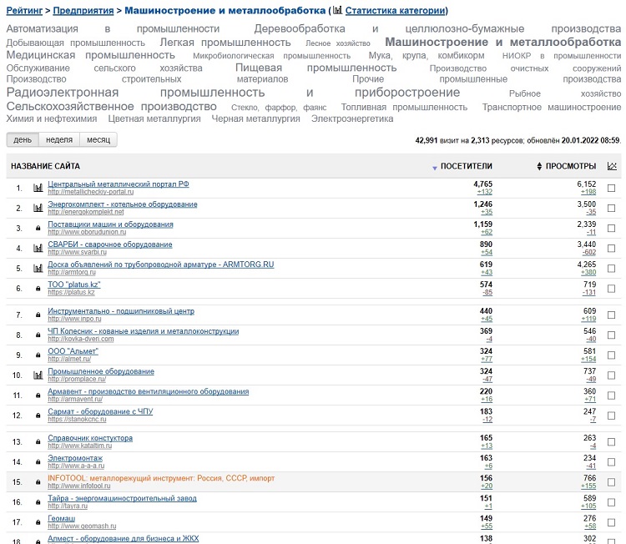Click lock icon beside INFOTOOL
Viewport: 626px width, 544px height.
[38, 482]
